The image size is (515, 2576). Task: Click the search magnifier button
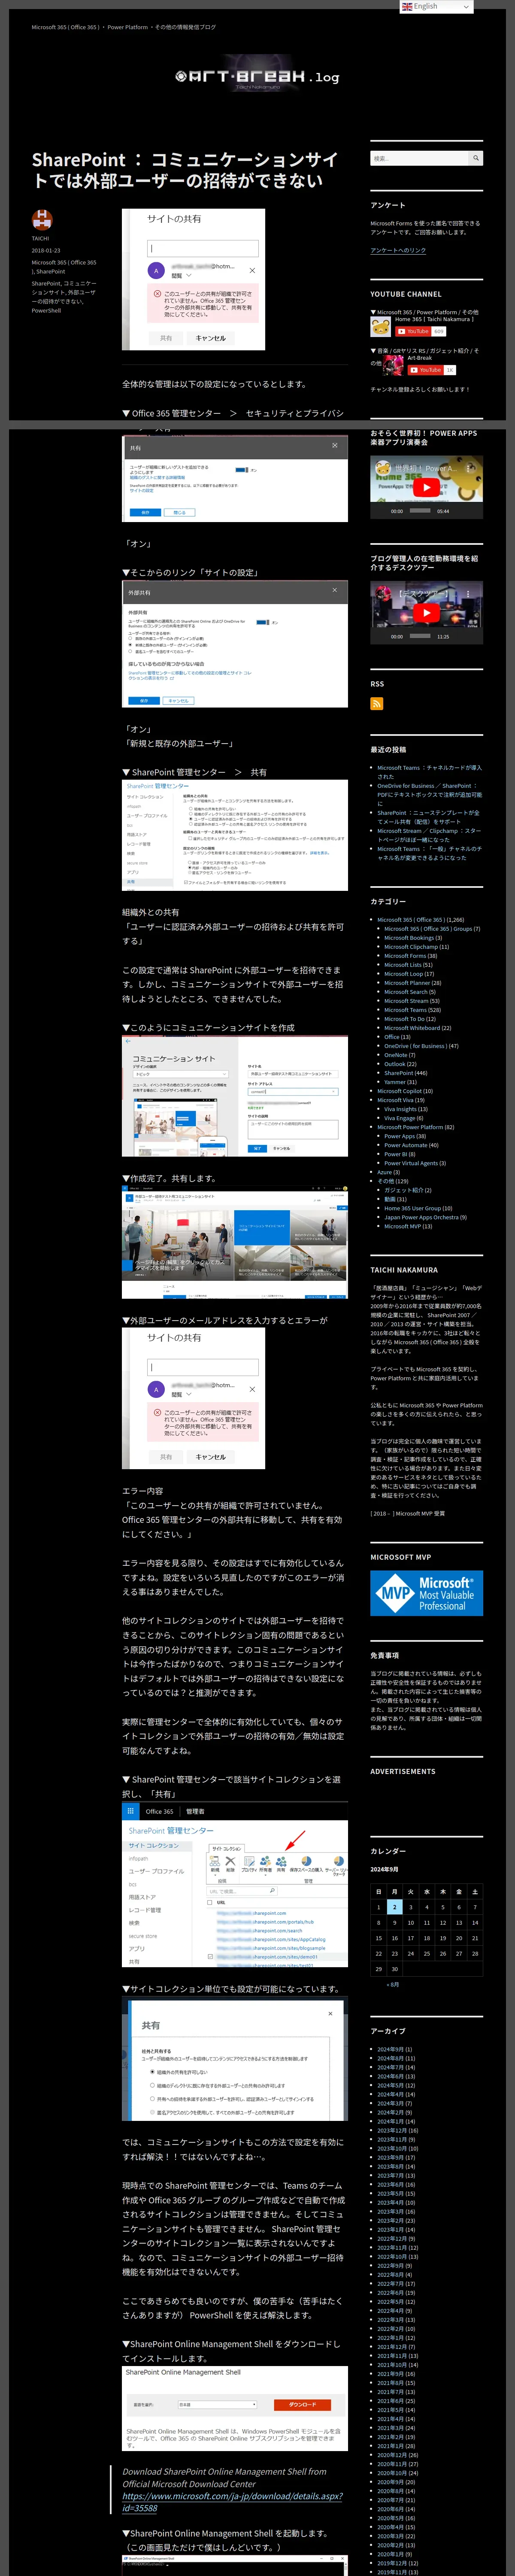[476, 158]
